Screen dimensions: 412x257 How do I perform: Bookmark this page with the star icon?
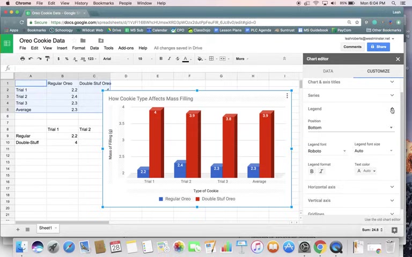pyautogui.click(x=357, y=22)
